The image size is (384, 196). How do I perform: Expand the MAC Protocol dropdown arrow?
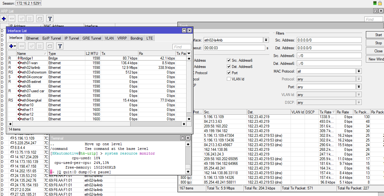[359, 71]
